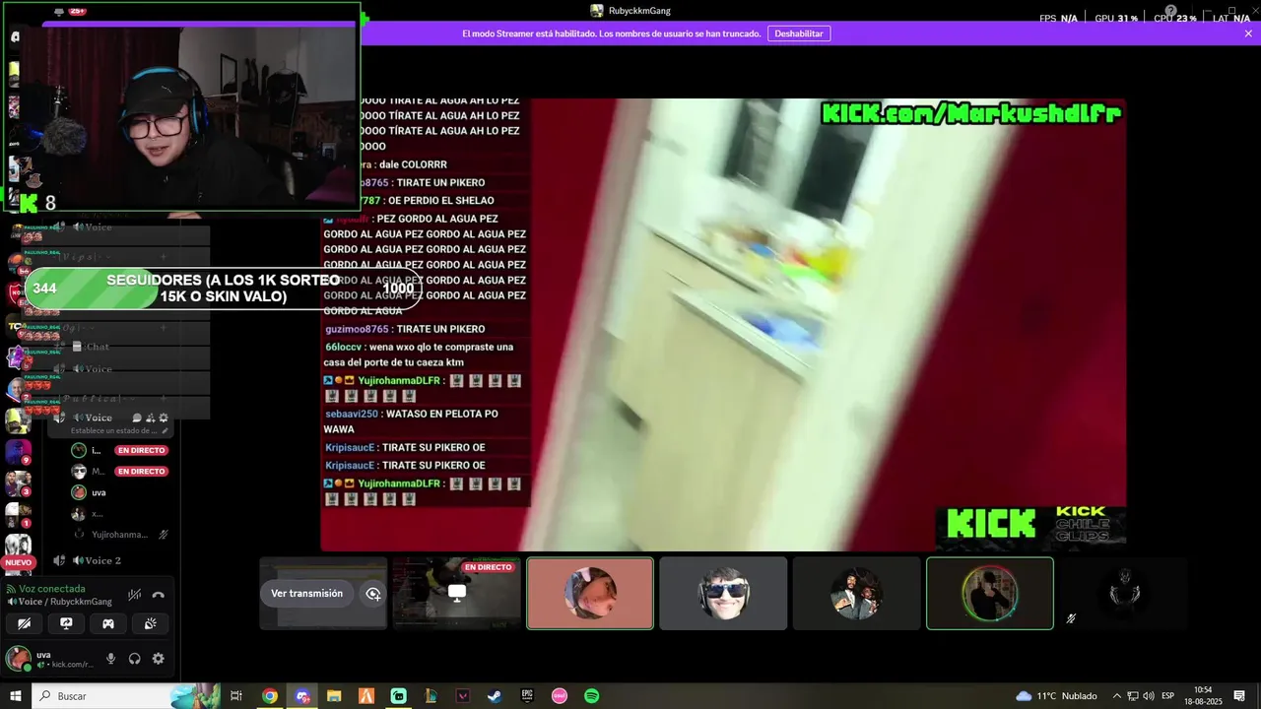Open server icon with badge 3

click(18, 483)
